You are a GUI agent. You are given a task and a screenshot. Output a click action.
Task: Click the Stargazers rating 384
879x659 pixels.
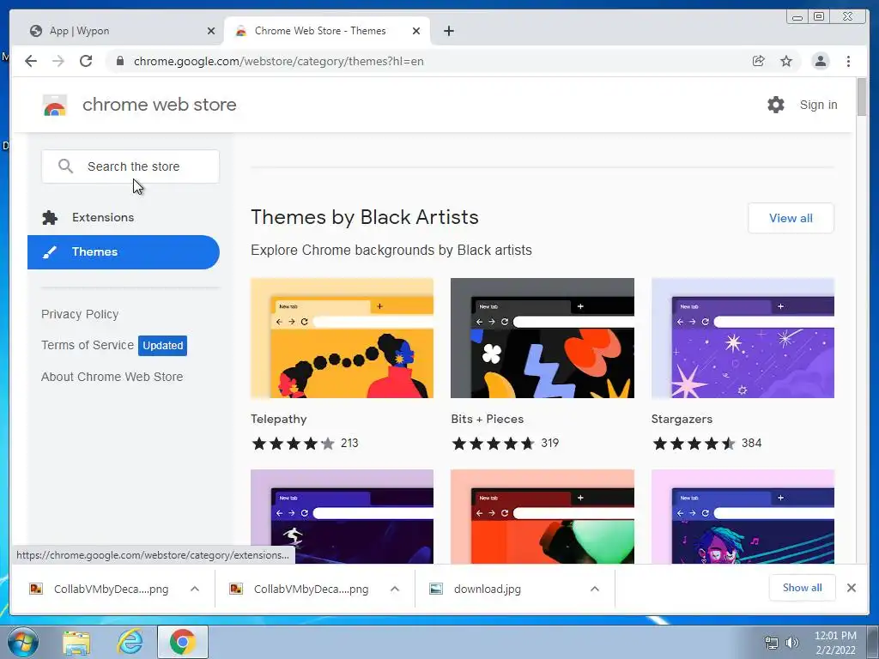706,444
